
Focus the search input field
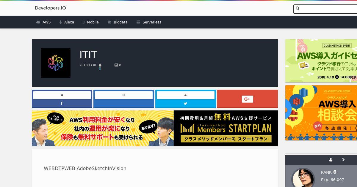tap(325, 9)
